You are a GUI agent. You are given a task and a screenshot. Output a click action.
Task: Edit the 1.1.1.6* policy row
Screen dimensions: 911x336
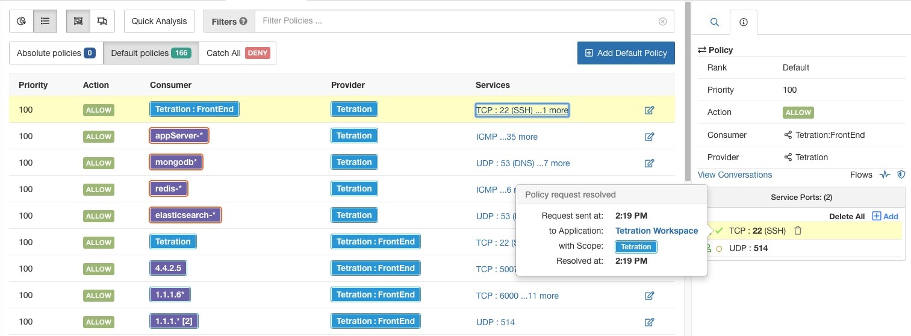(x=649, y=296)
